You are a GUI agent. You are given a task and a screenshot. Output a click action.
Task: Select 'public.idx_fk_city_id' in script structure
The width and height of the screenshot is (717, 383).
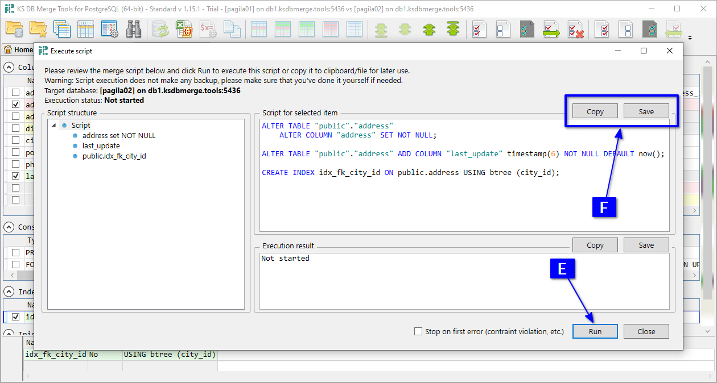pos(114,156)
